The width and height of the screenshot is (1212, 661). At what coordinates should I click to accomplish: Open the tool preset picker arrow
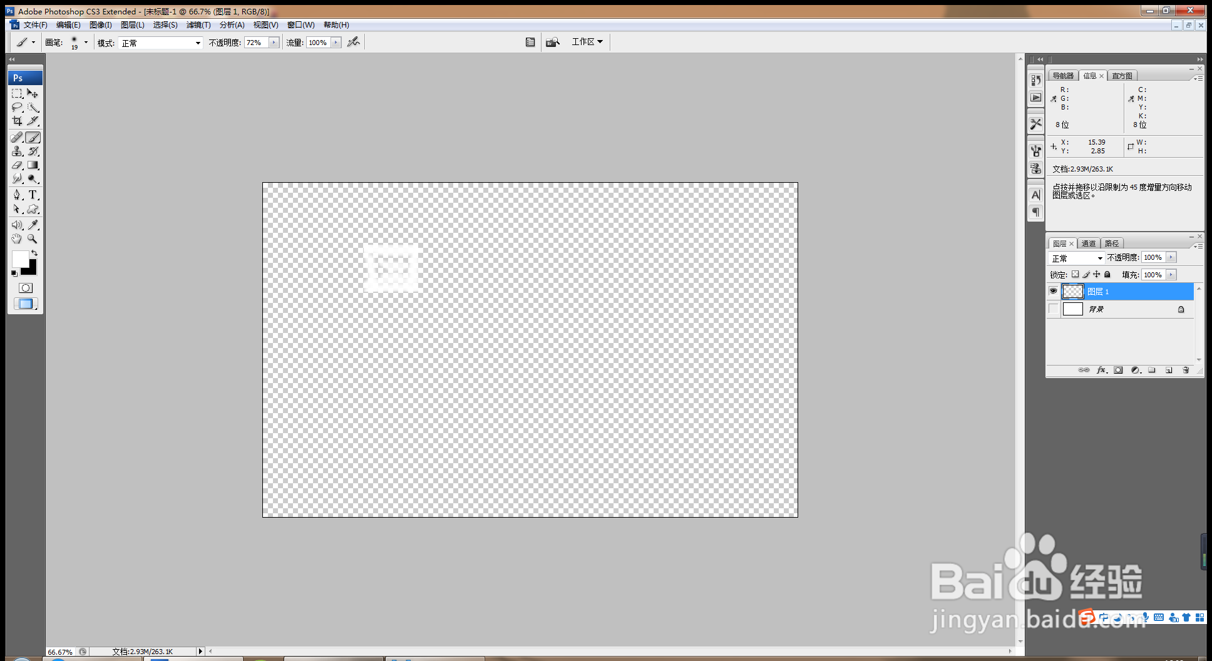coord(33,43)
